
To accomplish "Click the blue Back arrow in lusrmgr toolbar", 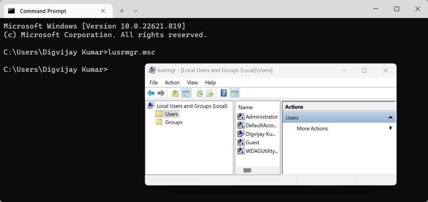I will click(x=151, y=93).
